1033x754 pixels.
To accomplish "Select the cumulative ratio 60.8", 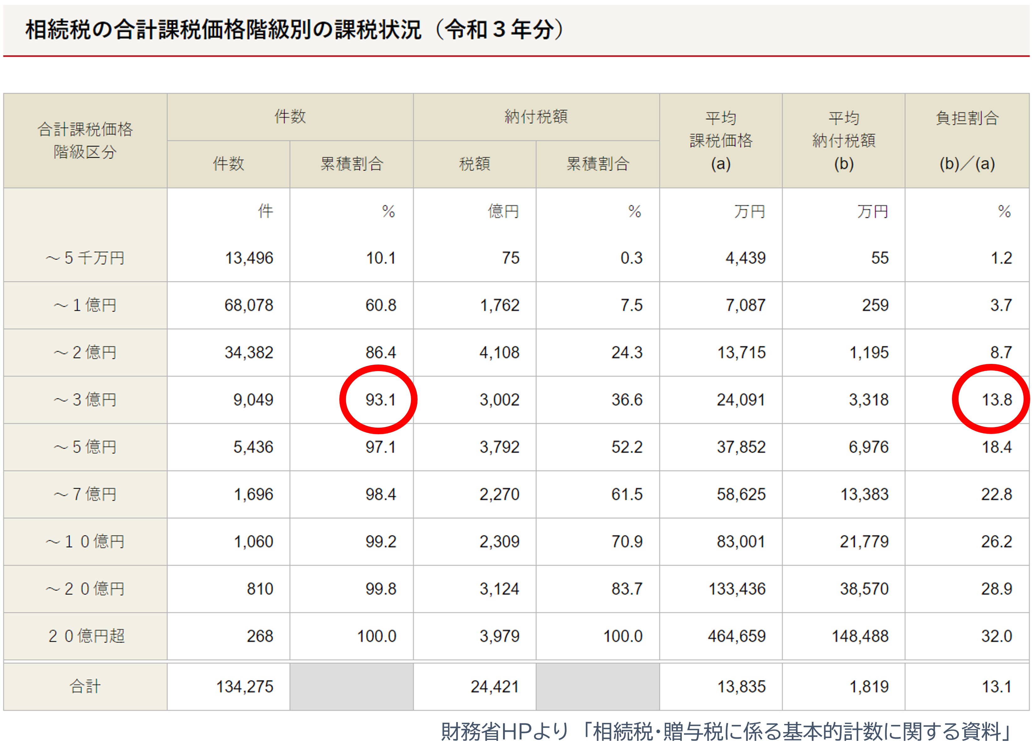I will [381, 305].
